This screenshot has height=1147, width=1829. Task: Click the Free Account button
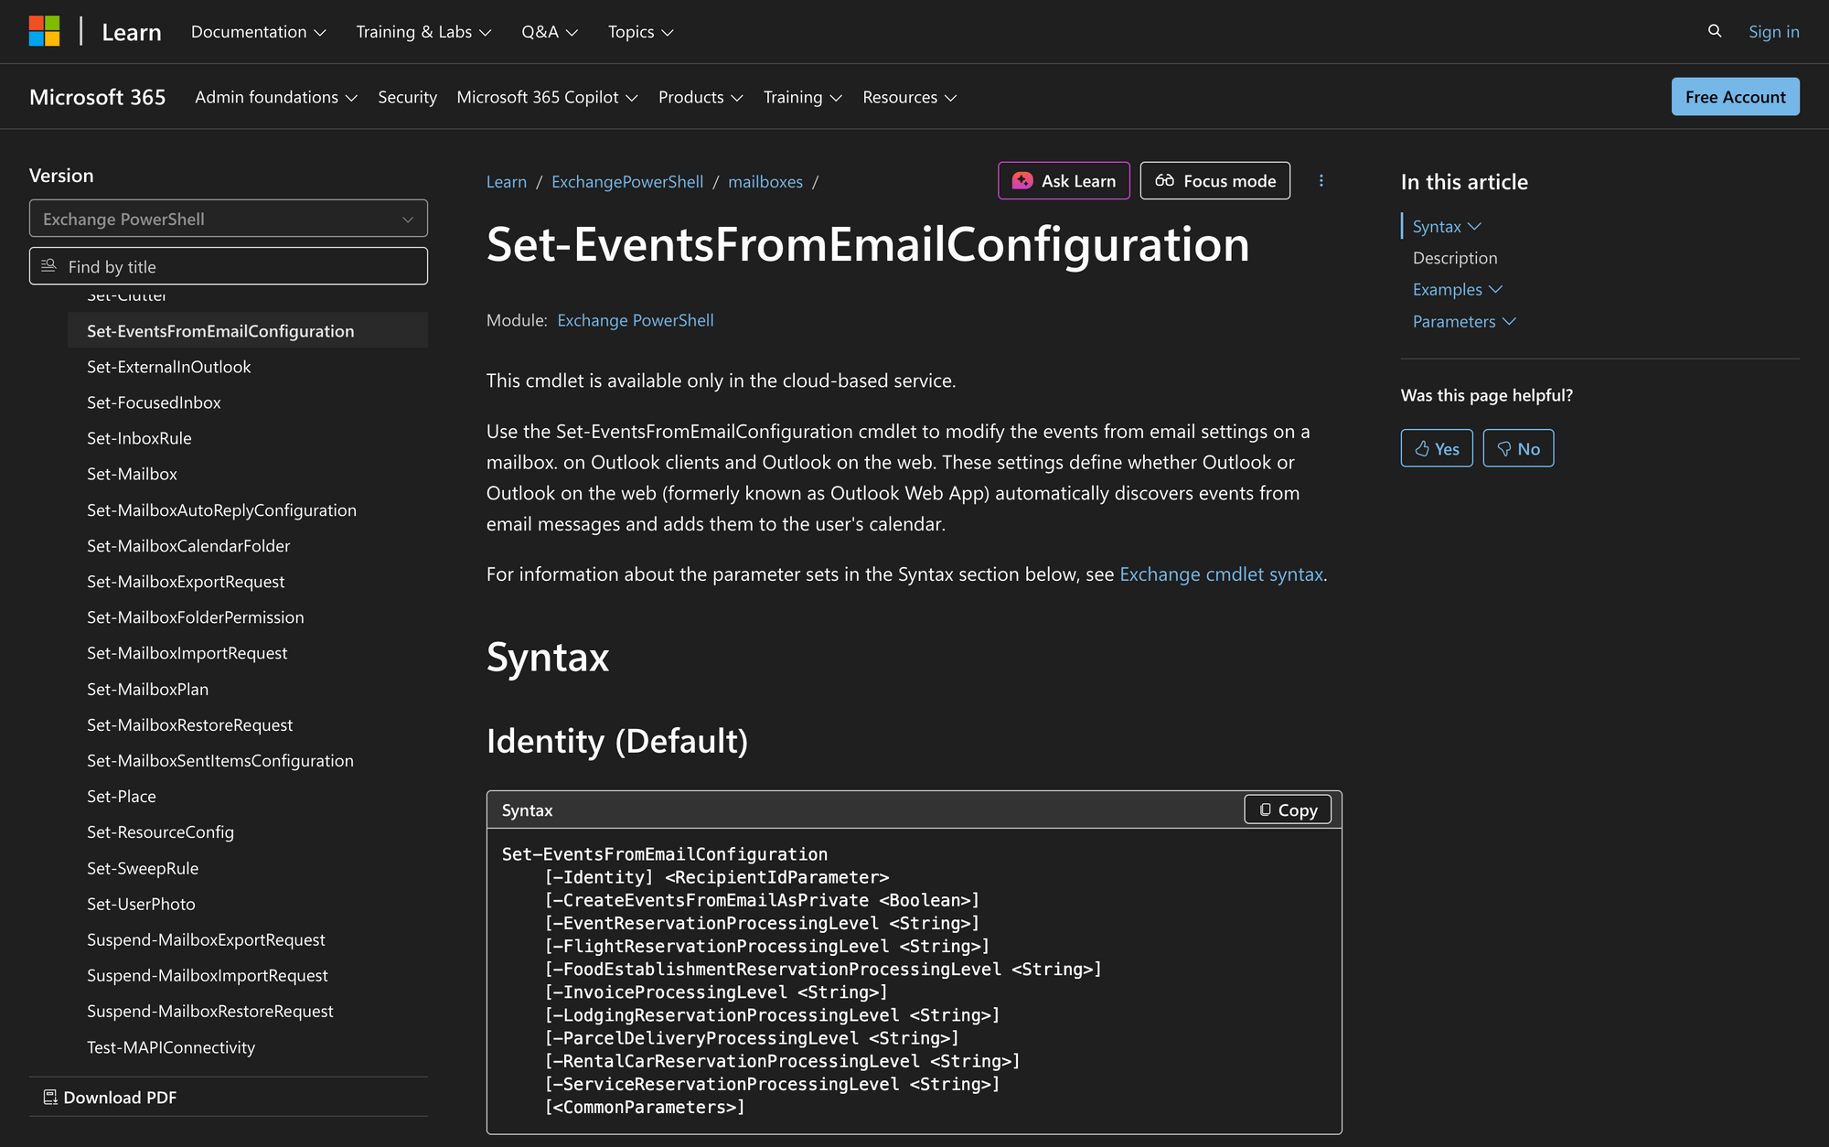(1734, 96)
